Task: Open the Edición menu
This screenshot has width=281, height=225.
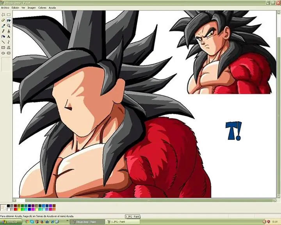Action: coord(15,8)
